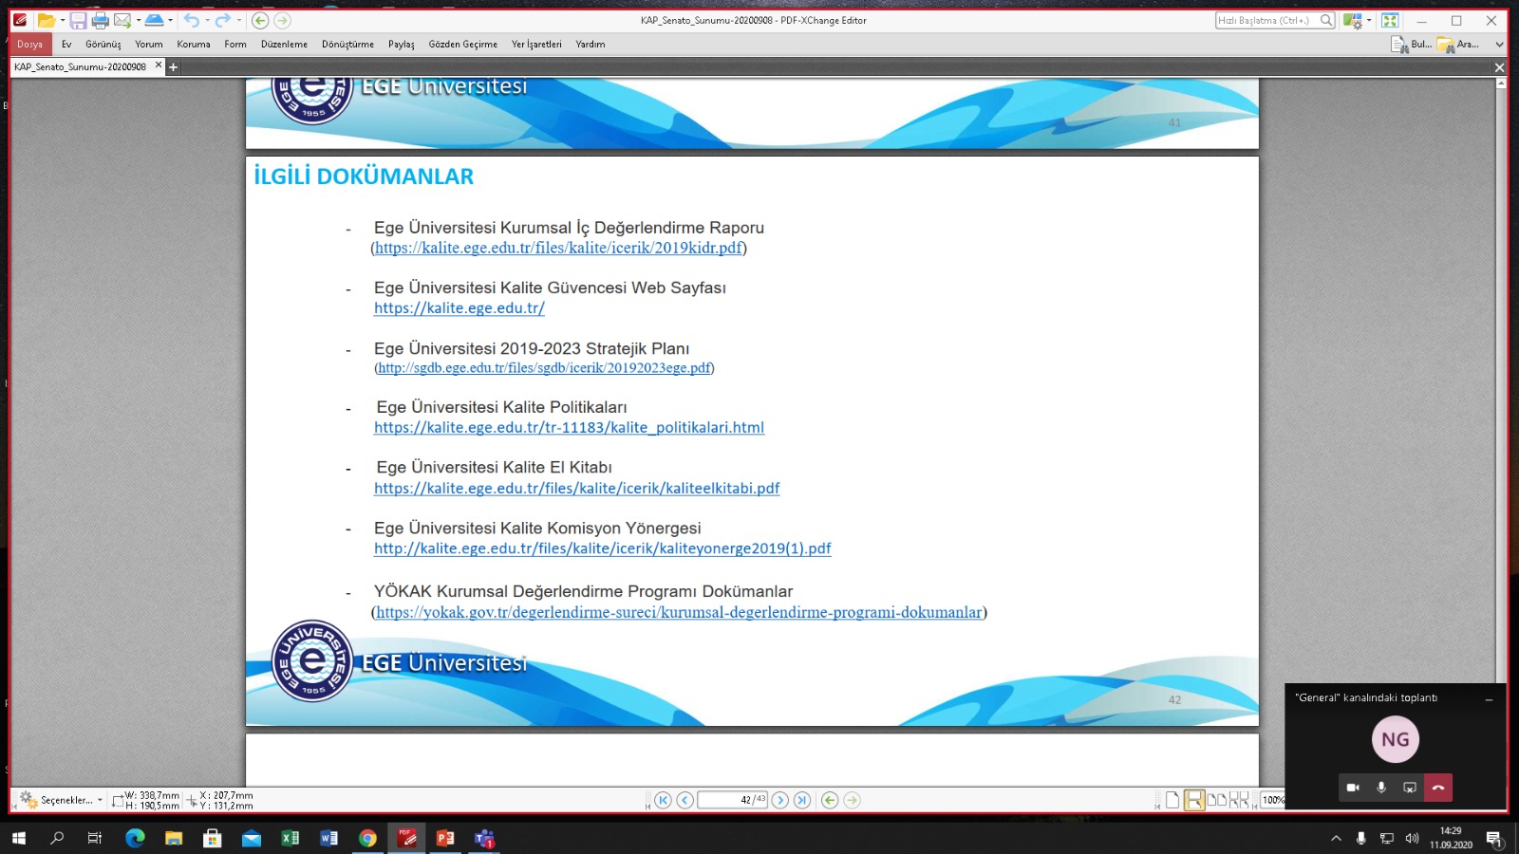Open the Form tab
The height and width of the screenshot is (854, 1519).
(235, 44)
